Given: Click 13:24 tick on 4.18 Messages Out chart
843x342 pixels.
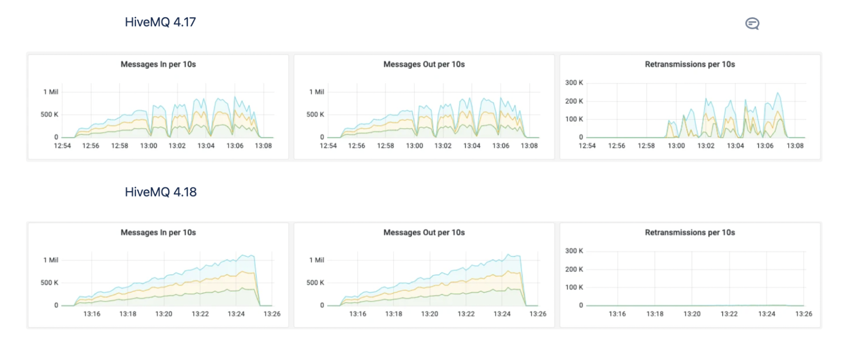Looking at the screenshot, I should 502,314.
